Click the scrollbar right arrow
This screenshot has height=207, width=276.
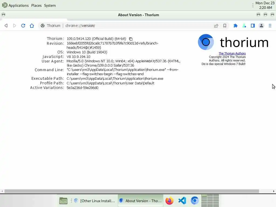tap(274, 191)
